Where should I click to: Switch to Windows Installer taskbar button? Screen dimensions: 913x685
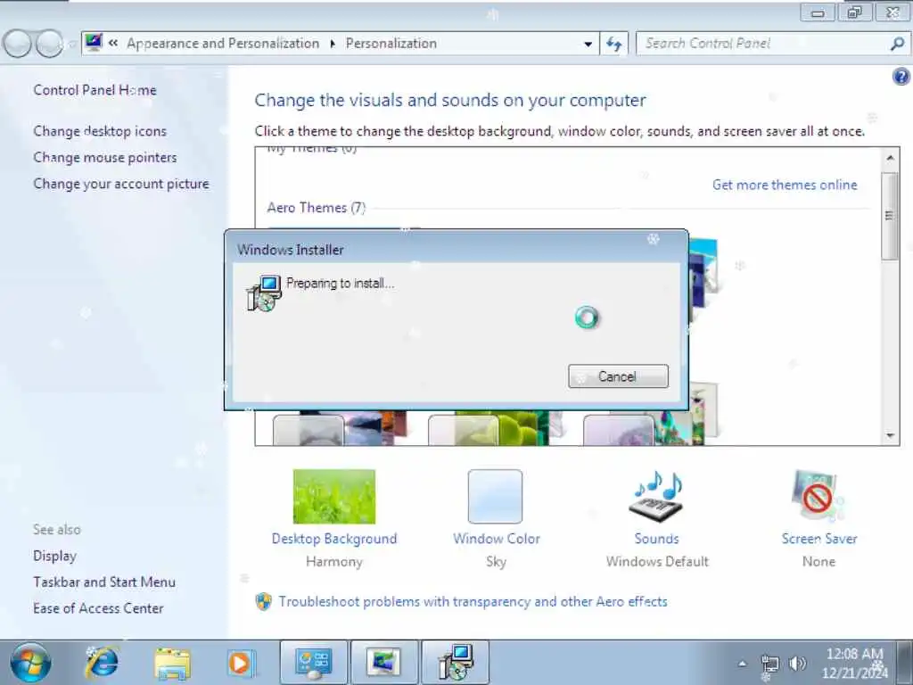click(456, 663)
